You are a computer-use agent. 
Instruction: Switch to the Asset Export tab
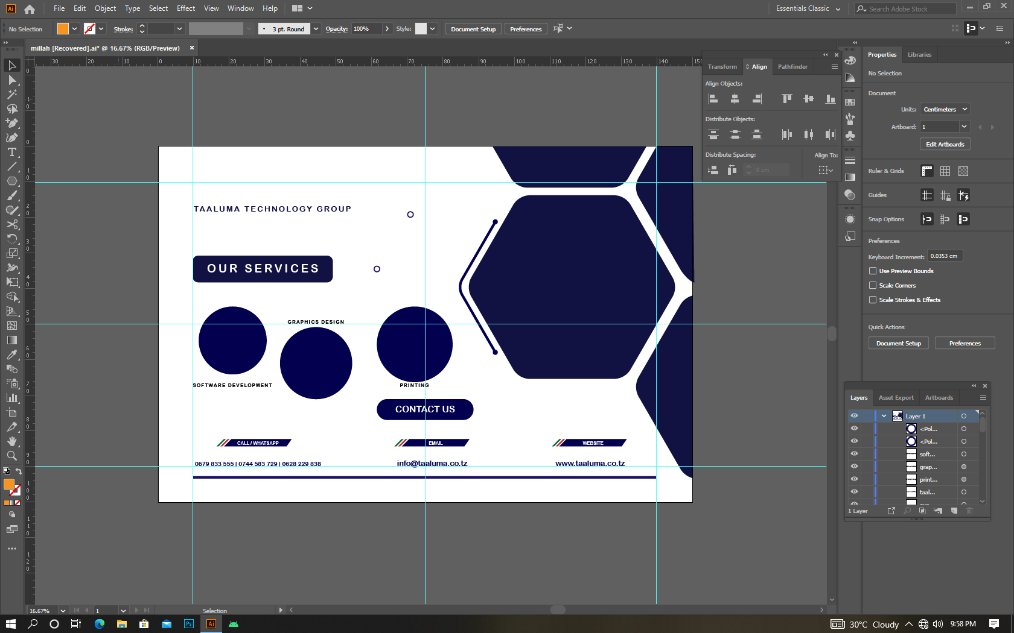[x=896, y=398]
